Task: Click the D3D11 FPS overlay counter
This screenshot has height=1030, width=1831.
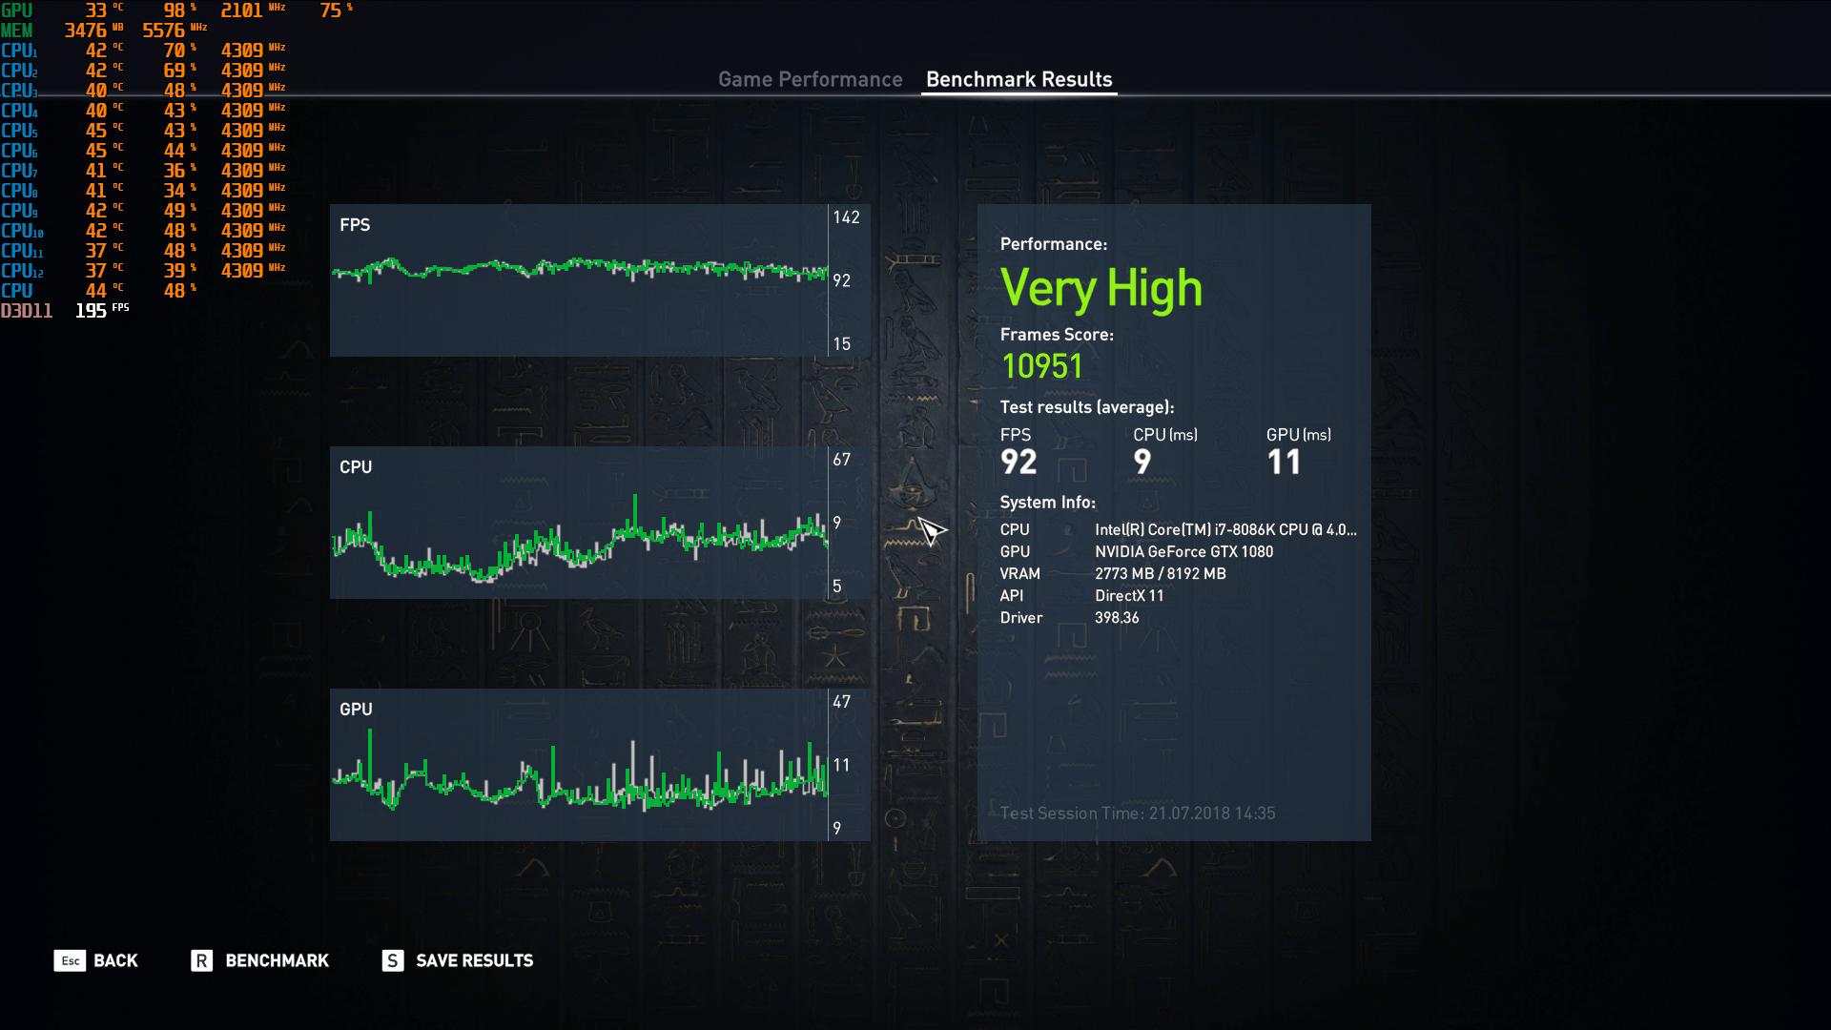Action: (x=91, y=311)
